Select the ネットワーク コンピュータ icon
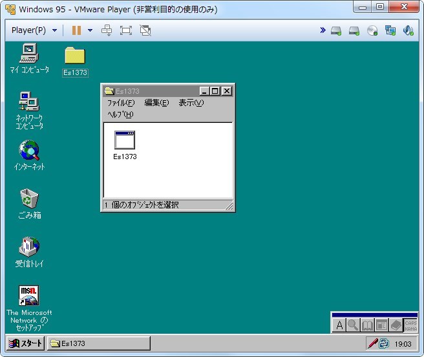 (29, 111)
